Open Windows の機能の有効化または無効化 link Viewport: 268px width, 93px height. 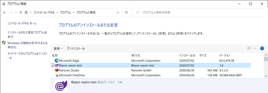pyautogui.click(x=28, y=45)
